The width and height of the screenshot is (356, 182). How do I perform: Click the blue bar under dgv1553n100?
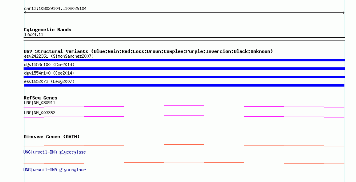(x=184, y=69)
